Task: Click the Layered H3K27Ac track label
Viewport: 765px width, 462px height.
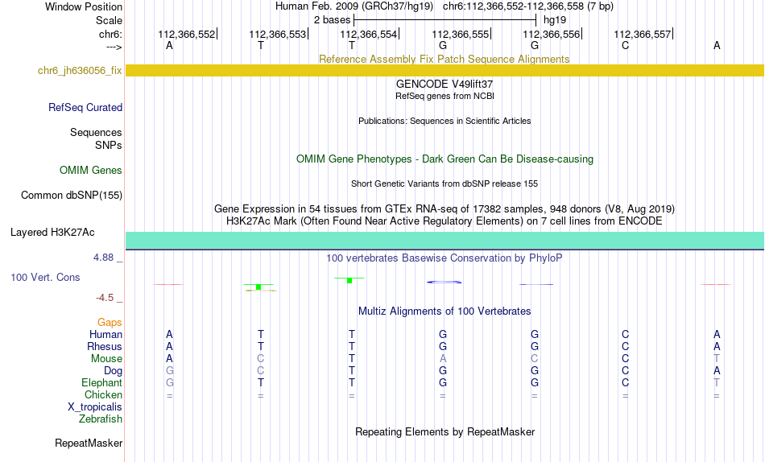Action: tap(52, 233)
